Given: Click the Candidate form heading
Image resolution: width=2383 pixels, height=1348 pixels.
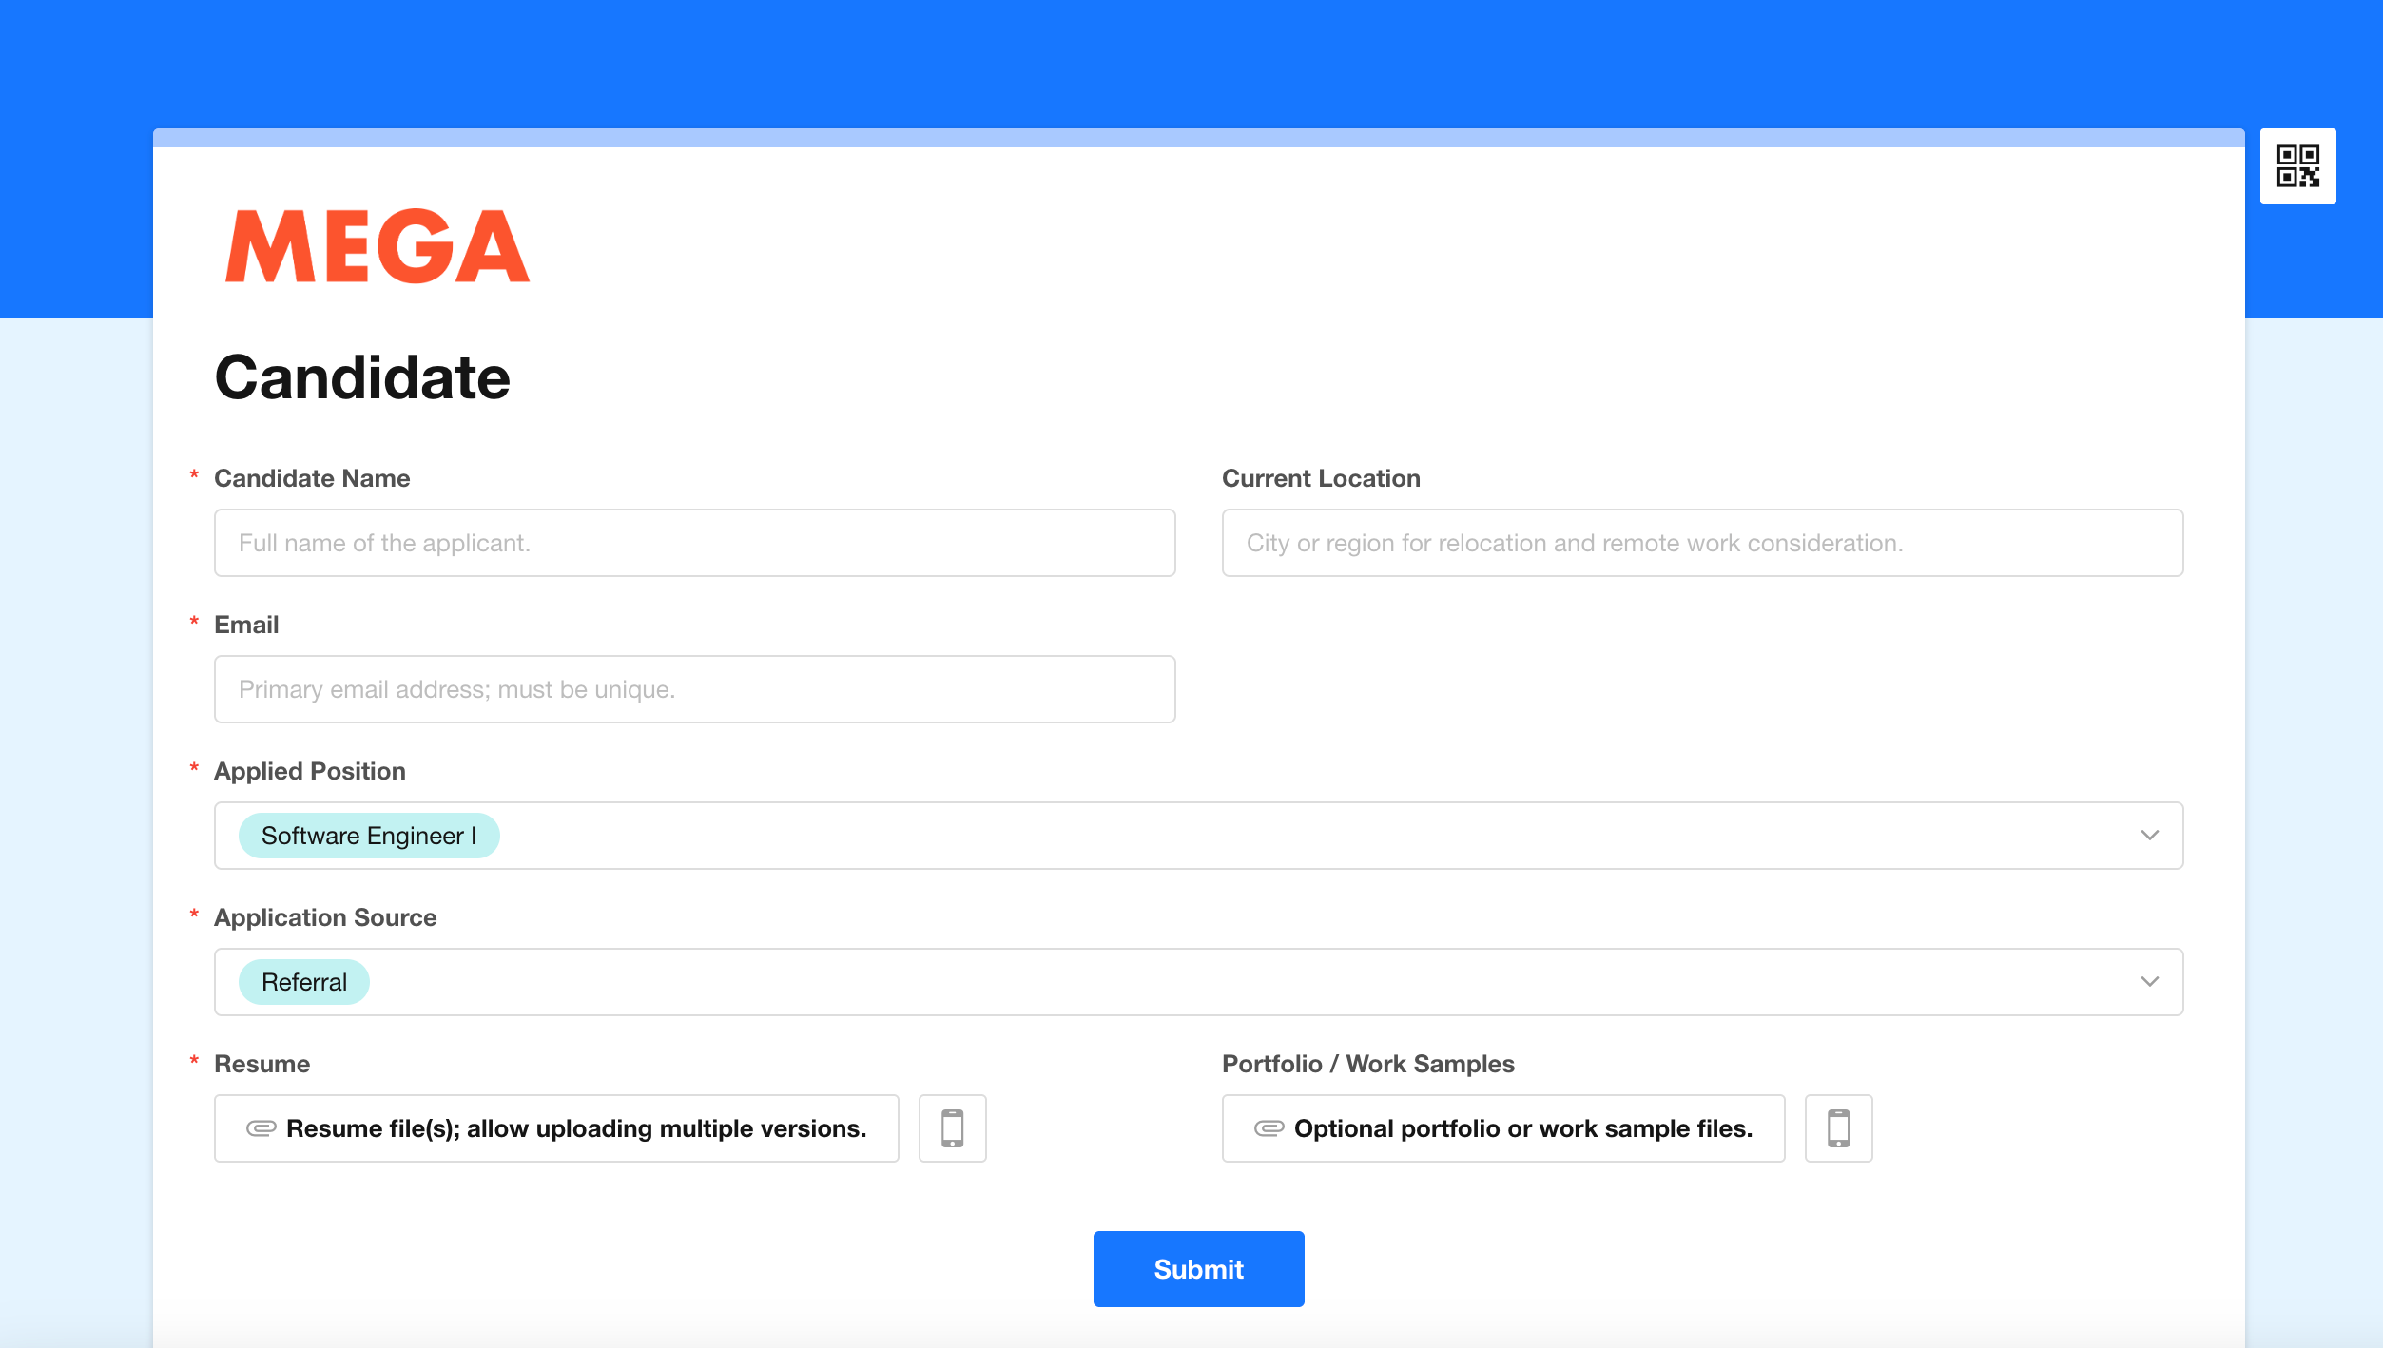Looking at the screenshot, I should (x=362, y=378).
